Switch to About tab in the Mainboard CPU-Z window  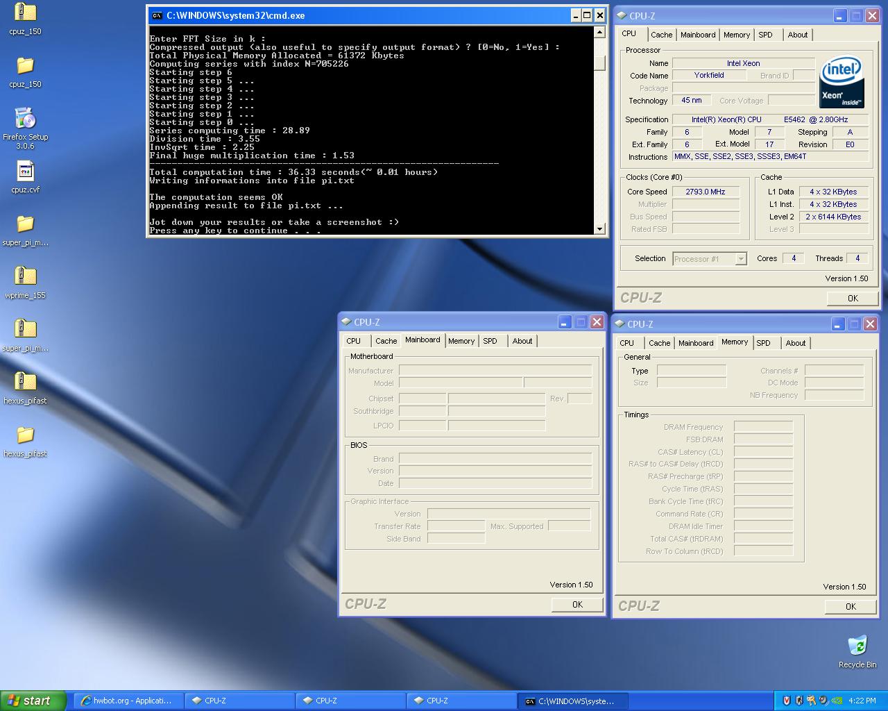tap(522, 341)
